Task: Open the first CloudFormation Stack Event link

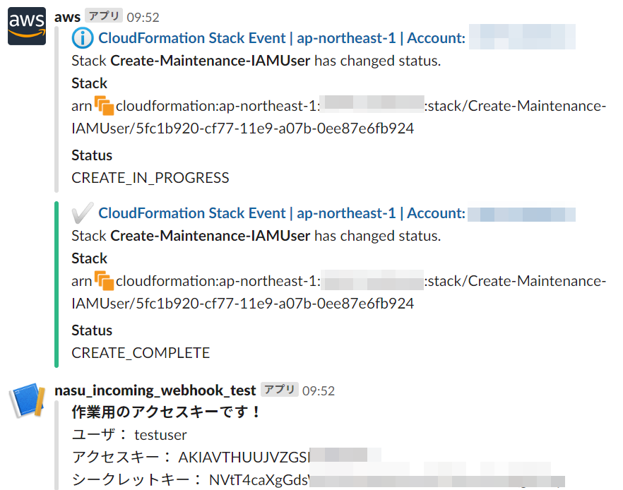Action: (282, 38)
